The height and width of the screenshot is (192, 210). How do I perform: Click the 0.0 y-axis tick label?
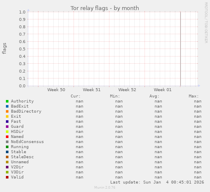(x=22, y=86)
